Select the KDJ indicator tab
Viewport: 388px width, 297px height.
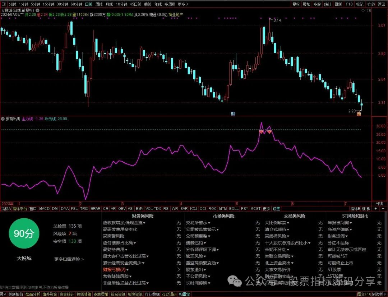(x=194, y=209)
